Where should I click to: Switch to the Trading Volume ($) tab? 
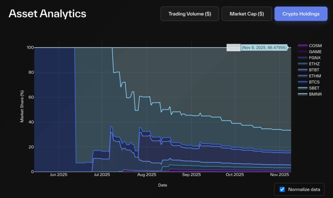tap(190, 14)
